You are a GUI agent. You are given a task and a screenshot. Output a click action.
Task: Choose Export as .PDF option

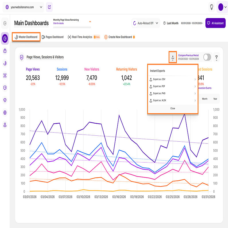click(173, 86)
